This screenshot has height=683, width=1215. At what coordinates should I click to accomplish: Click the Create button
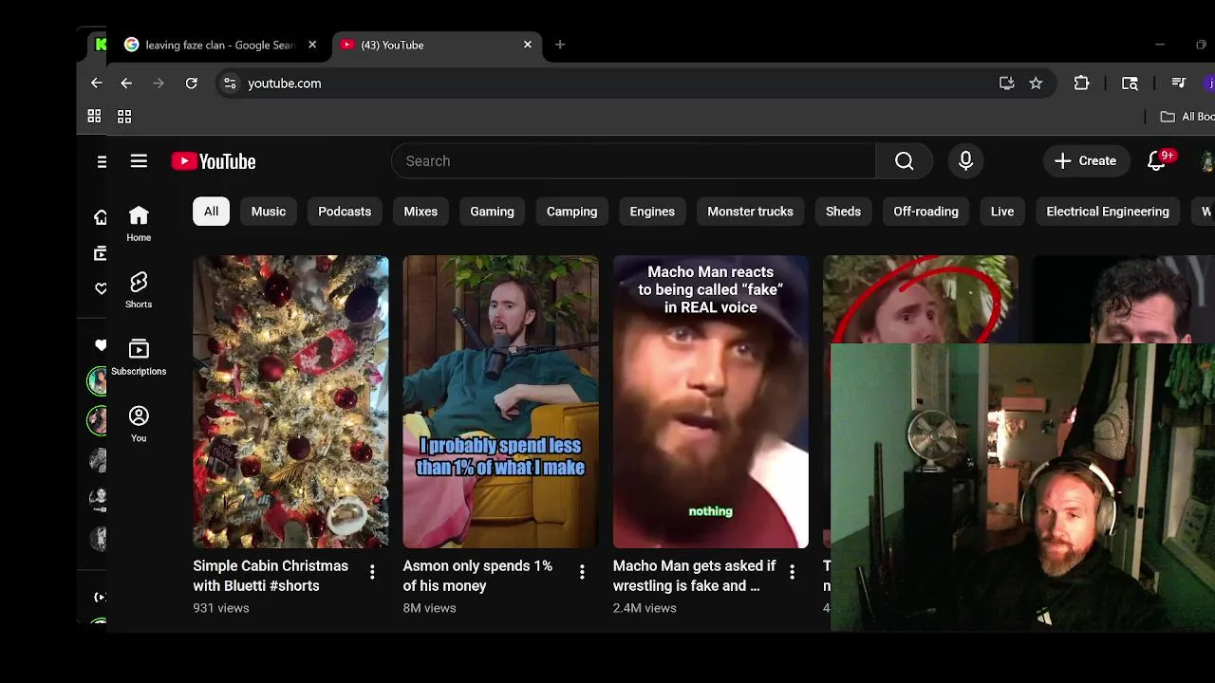click(x=1085, y=161)
